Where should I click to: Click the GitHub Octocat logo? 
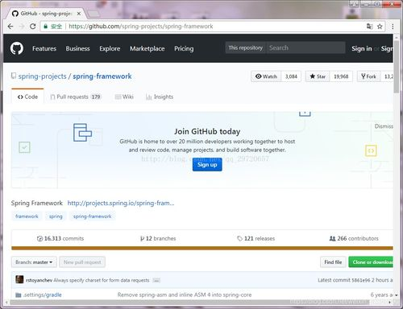[x=17, y=48]
